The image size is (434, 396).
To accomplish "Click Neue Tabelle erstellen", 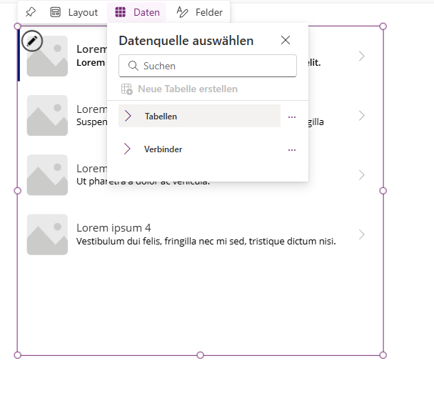I will [188, 89].
